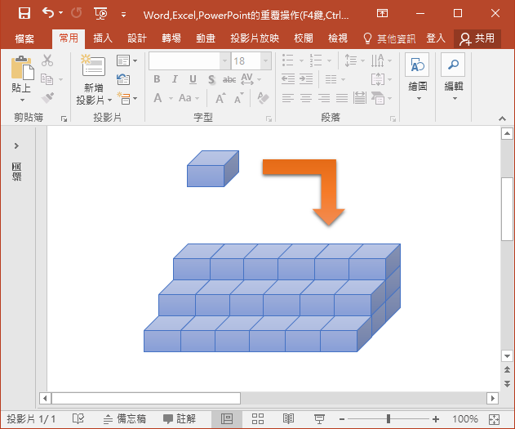Decrease font size with smaller A
Screen dimensions: 515x429
click(239, 98)
